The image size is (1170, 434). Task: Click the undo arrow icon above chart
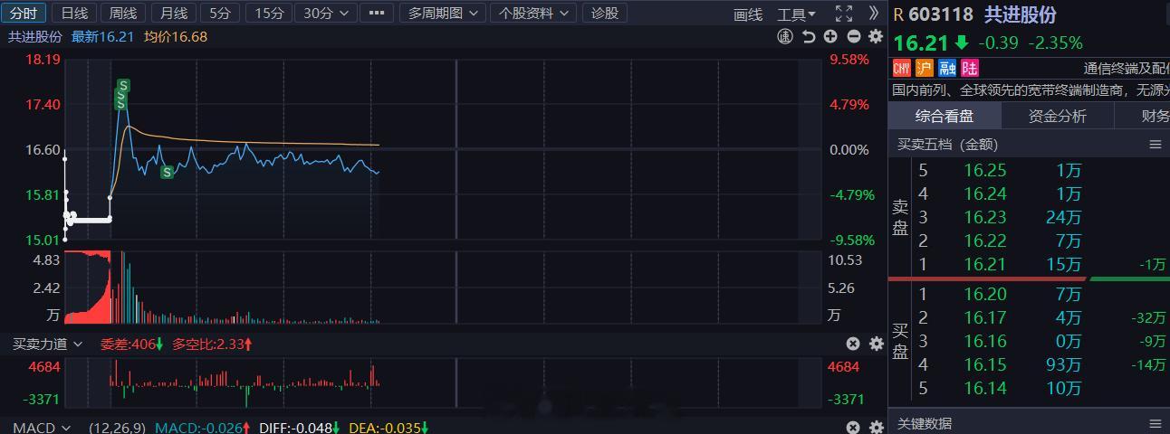809,36
